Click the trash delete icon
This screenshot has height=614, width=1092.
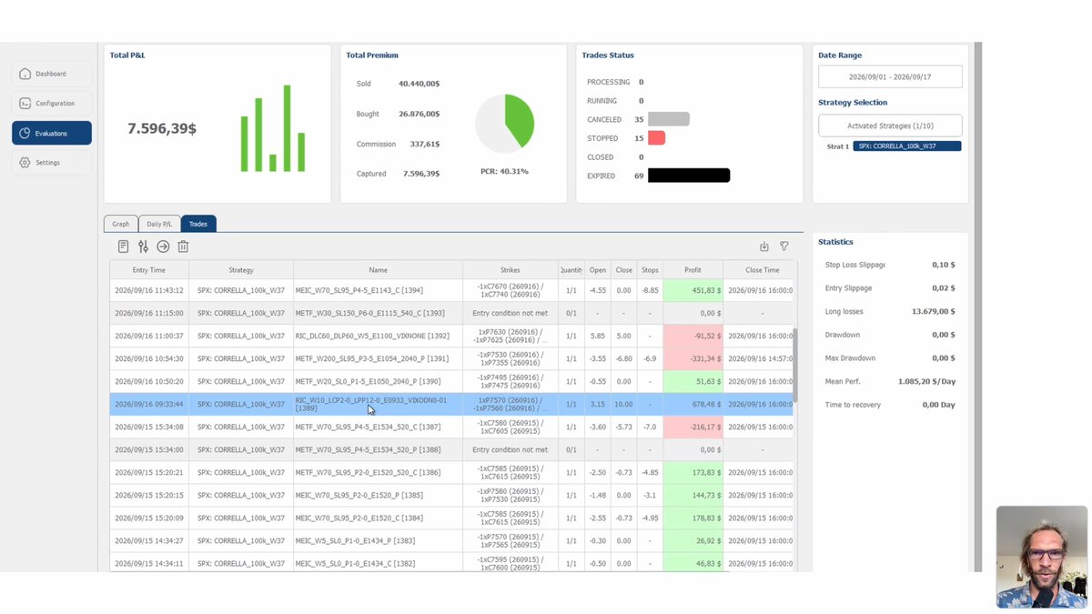(x=183, y=247)
